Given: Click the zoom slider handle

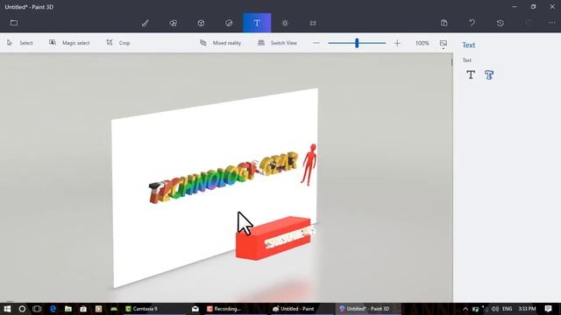Looking at the screenshot, I should [x=357, y=43].
